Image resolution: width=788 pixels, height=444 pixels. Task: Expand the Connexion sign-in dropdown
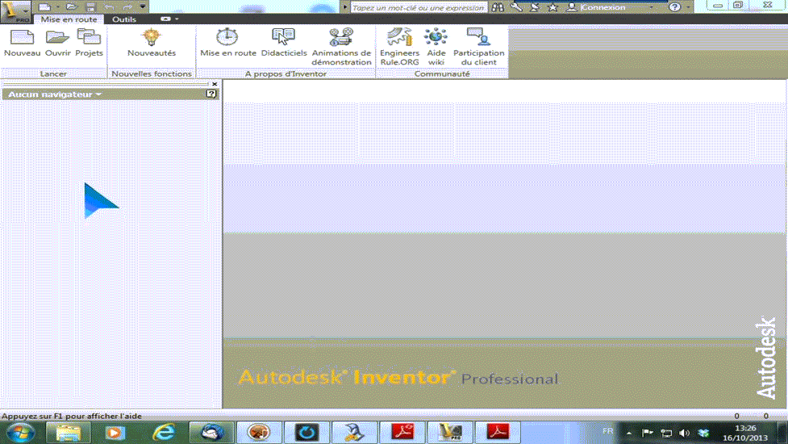652,7
